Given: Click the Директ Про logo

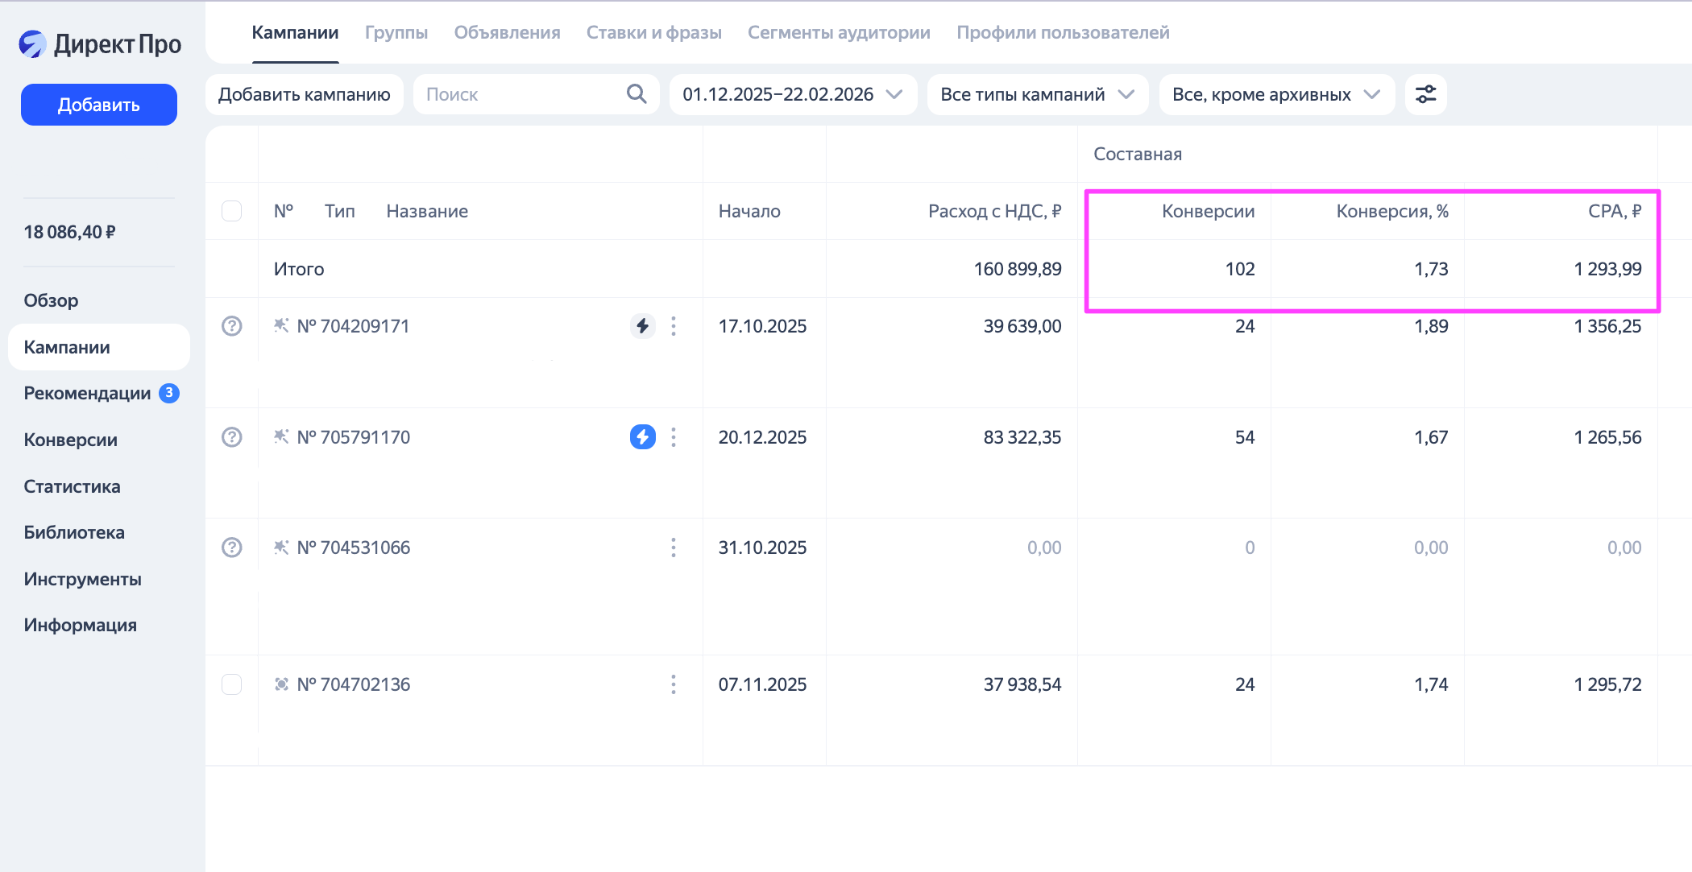Looking at the screenshot, I should coord(100,44).
